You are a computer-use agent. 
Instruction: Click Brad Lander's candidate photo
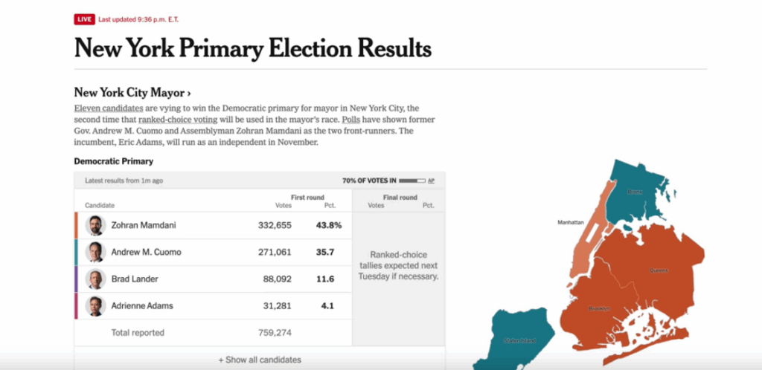95,279
